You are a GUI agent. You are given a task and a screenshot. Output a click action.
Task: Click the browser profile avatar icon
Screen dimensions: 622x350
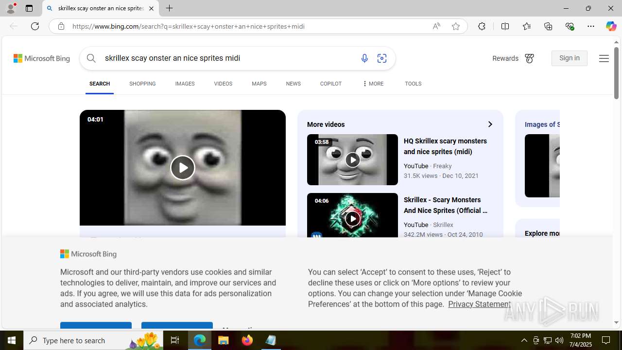(x=11, y=8)
